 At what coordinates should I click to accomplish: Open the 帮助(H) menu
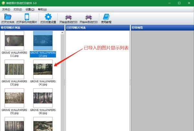(x=42, y=9)
